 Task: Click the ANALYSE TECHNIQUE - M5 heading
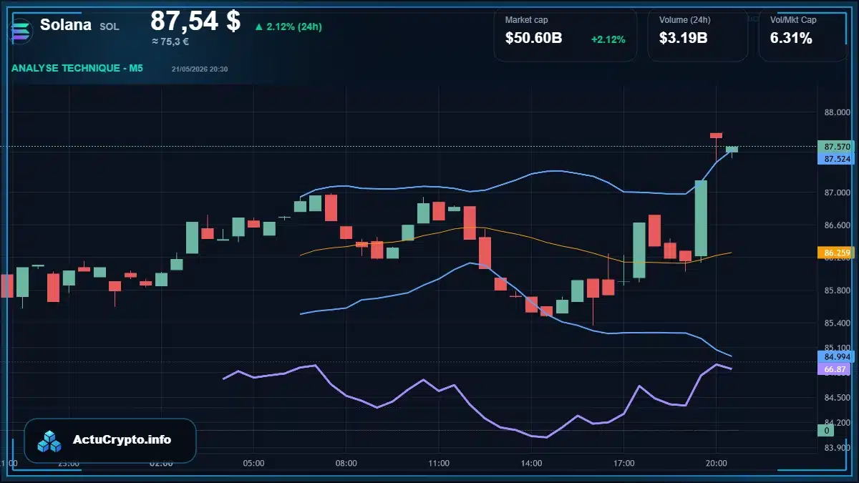pos(77,68)
